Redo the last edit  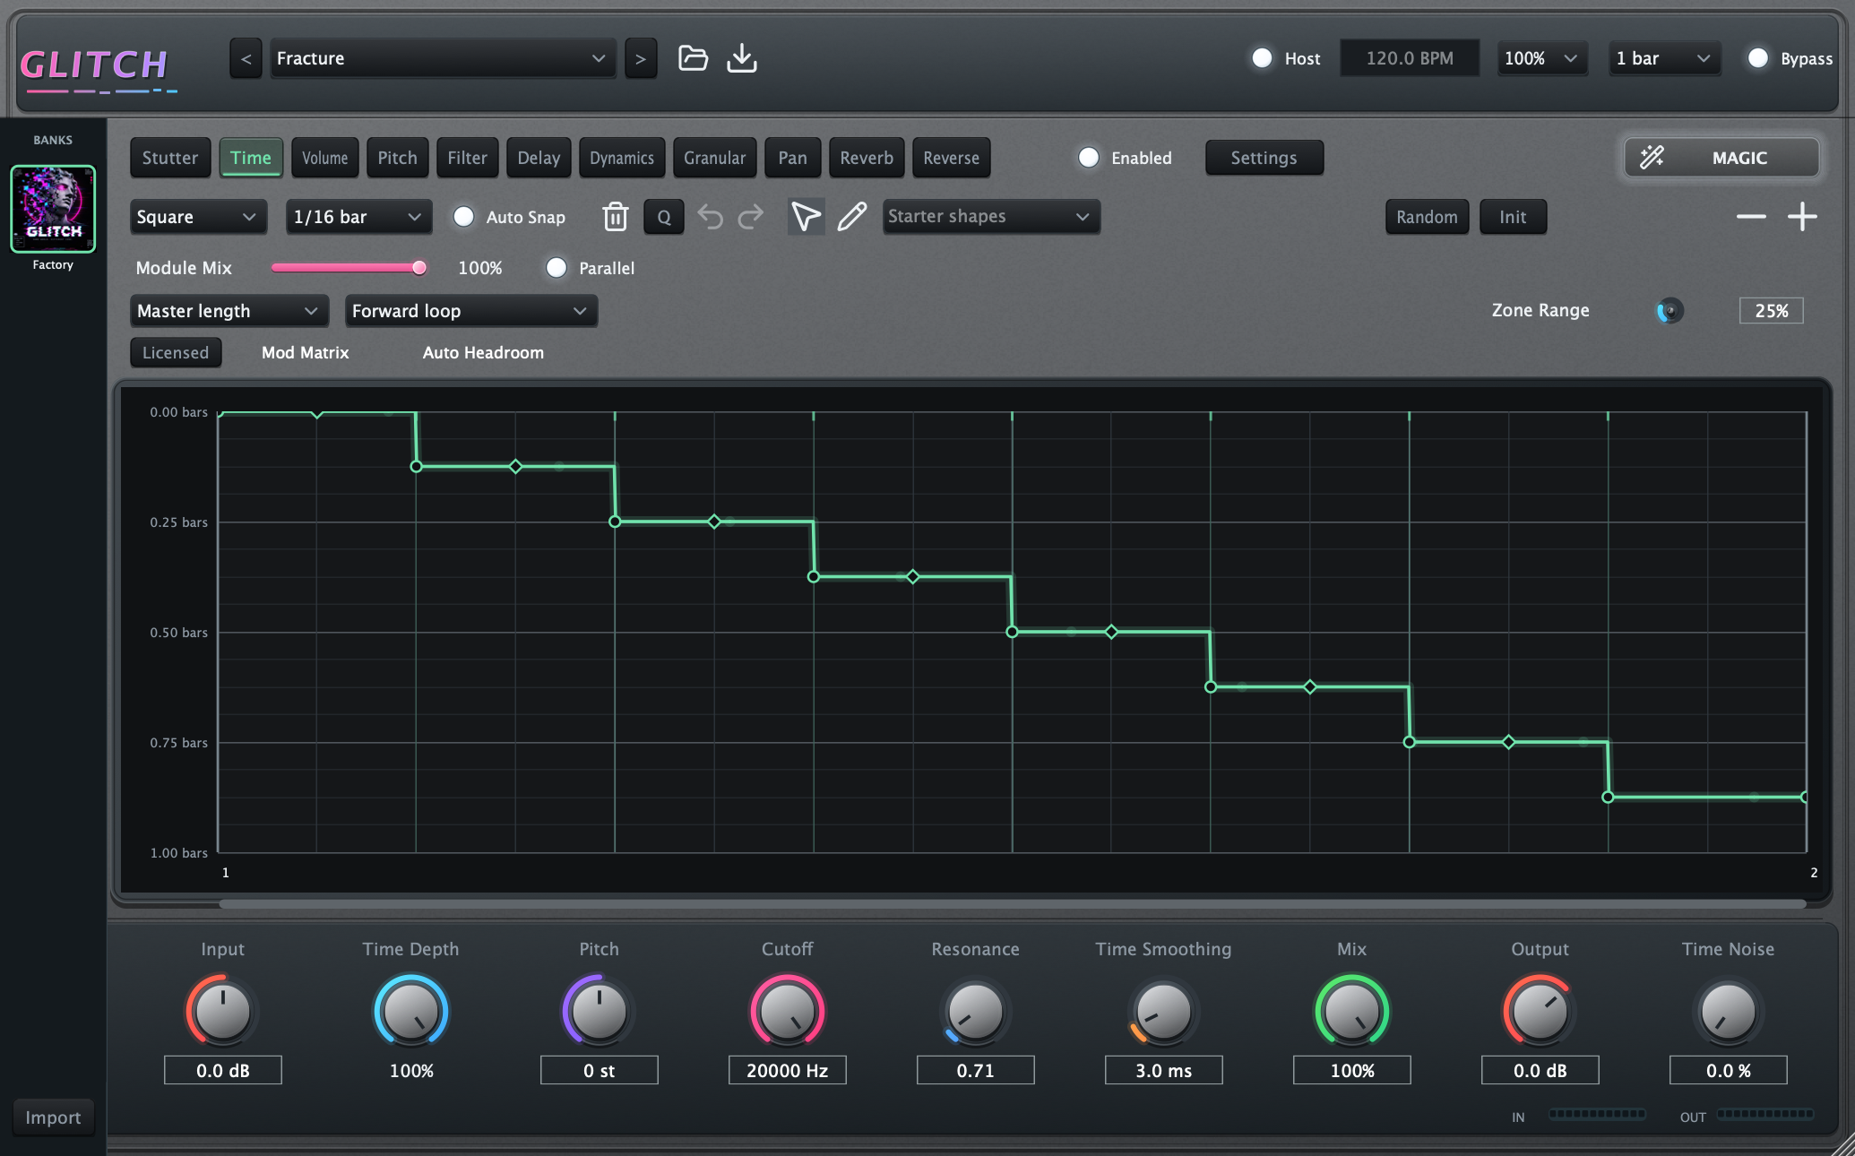(x=751, y=217)
